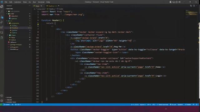
Task: Open errors and warnings count in status bar
Action: 18,105
